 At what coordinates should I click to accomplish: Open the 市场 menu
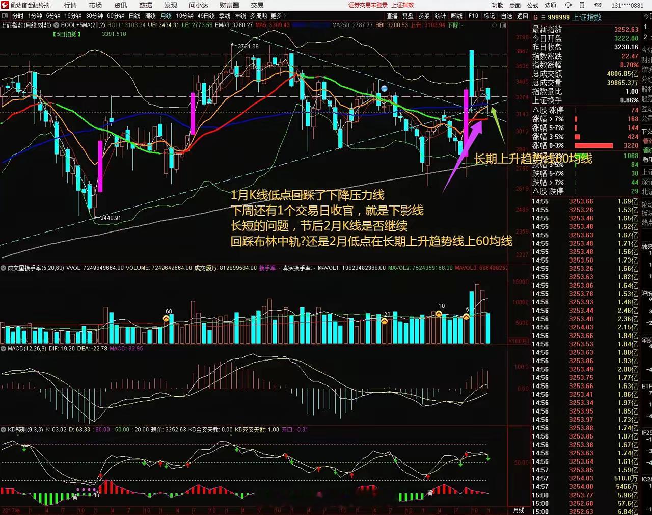pos(95,5)
